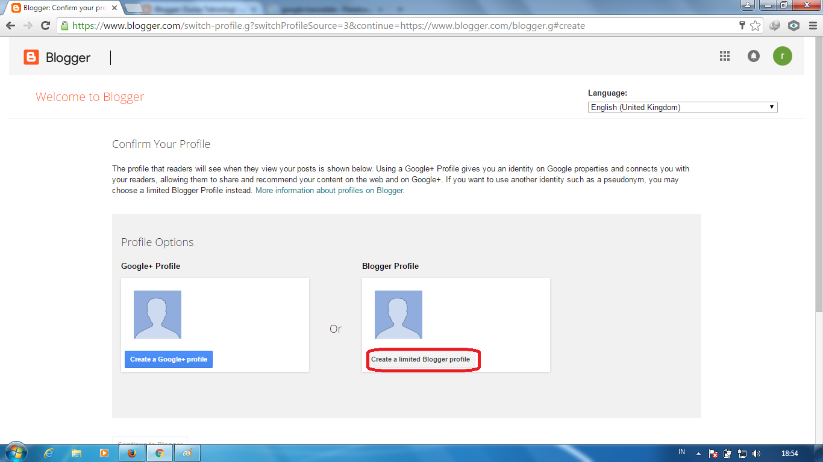Open the green account avatar

(783, 56)
